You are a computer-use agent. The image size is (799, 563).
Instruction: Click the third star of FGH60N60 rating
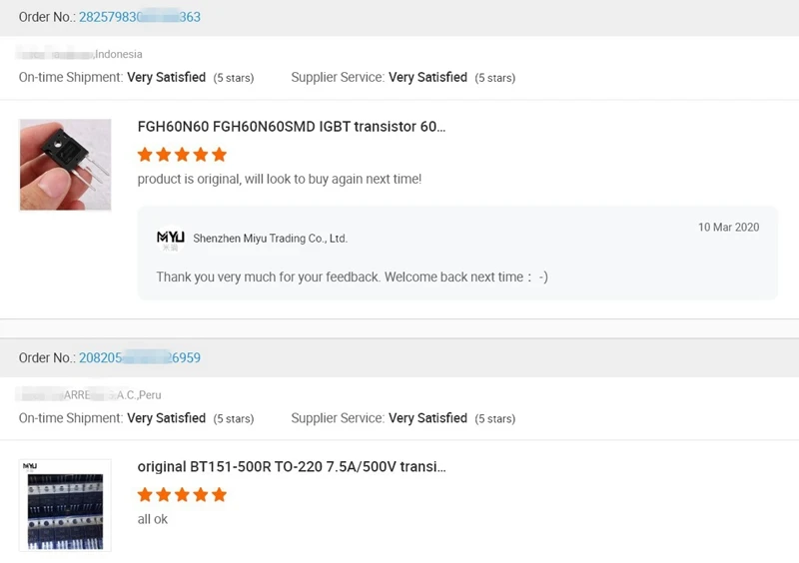pos(182,155)
